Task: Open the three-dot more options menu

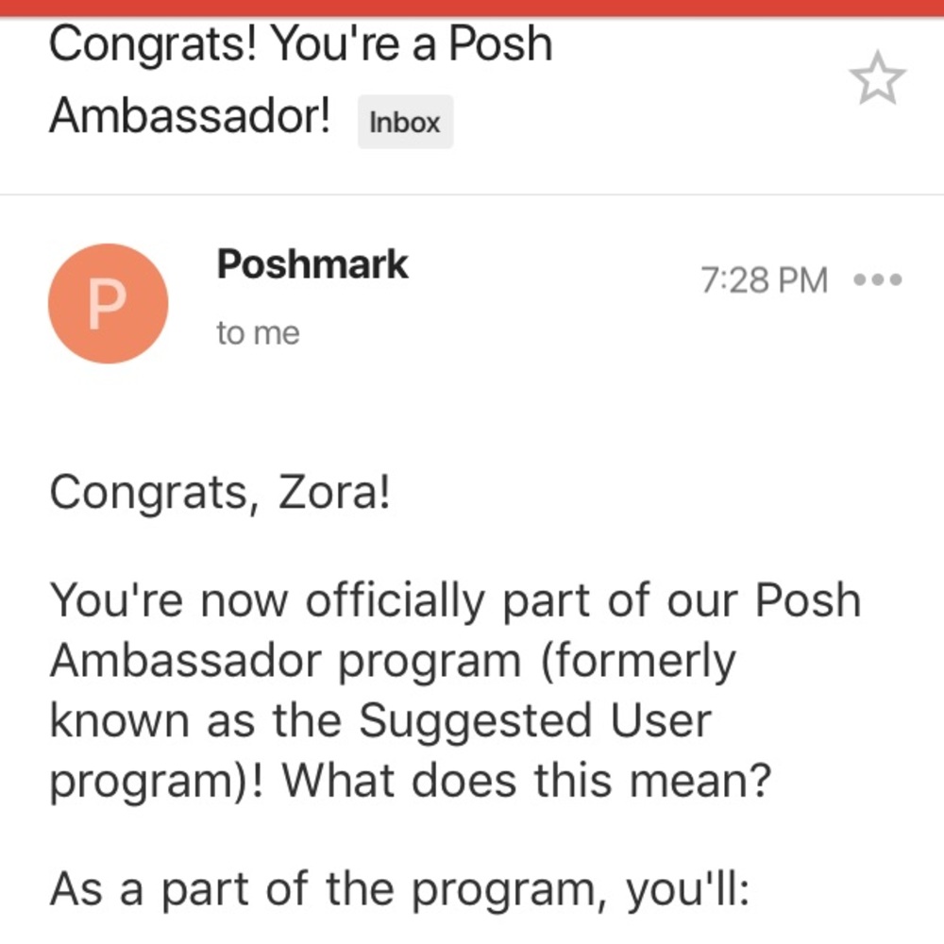Action: coord(878,280)
